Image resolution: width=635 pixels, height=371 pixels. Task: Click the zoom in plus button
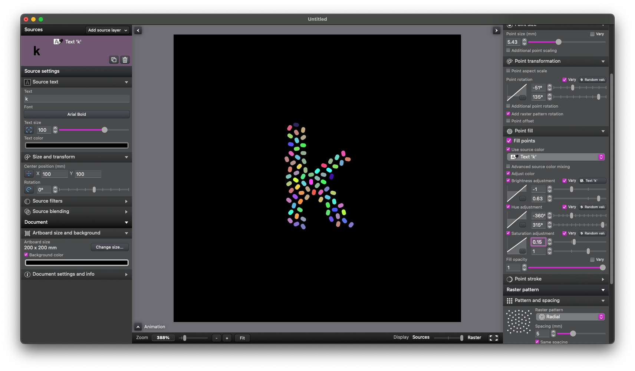click(x=227, y=338)
